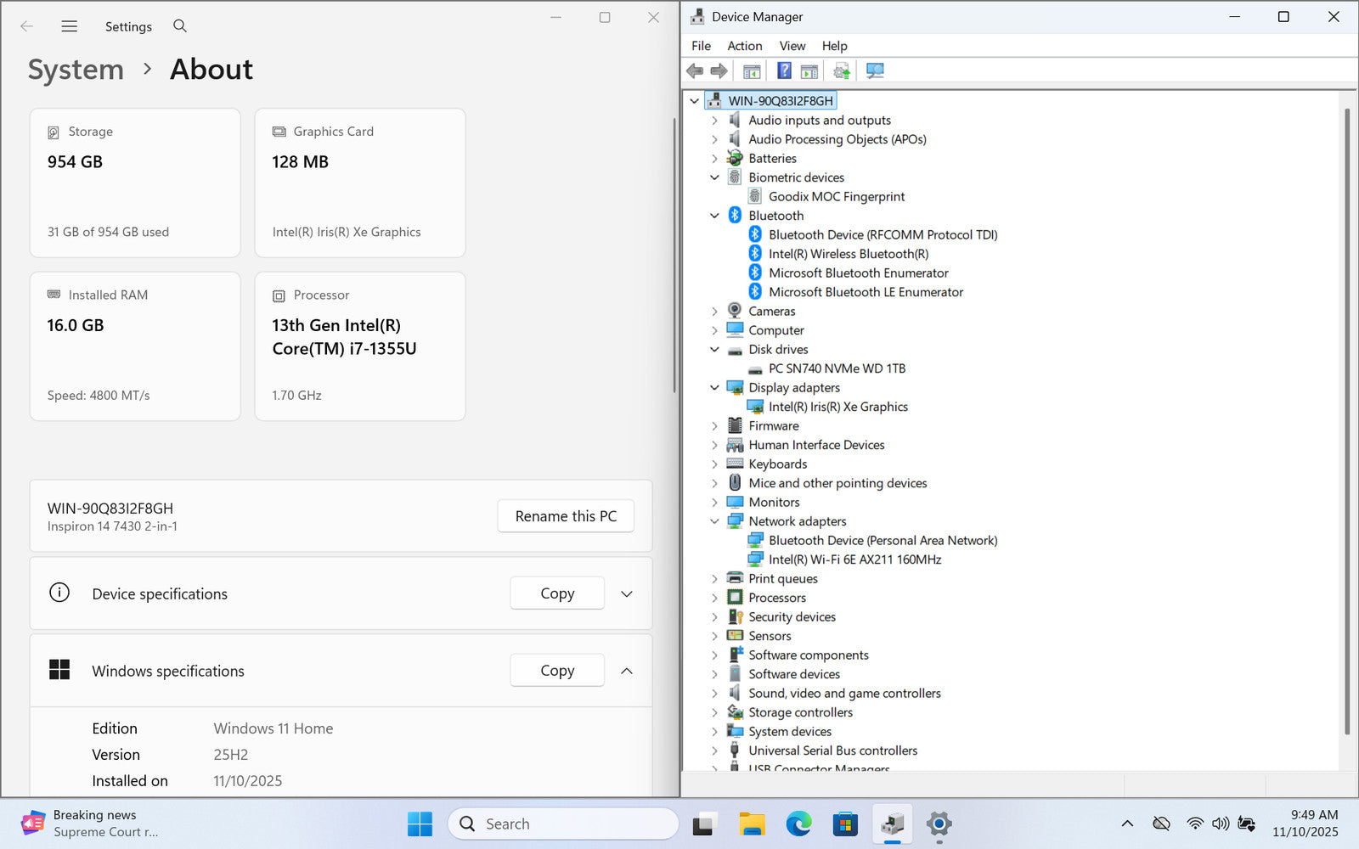Click Scan for hardware changes toolbar icon

[x=875, y=71]
